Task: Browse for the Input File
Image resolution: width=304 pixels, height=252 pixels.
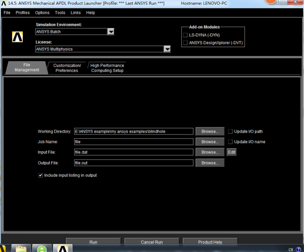Action: tap(210, 152)
